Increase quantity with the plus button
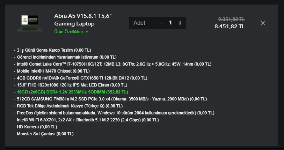Viewport: 284px width, 150px height. point(180,23)
